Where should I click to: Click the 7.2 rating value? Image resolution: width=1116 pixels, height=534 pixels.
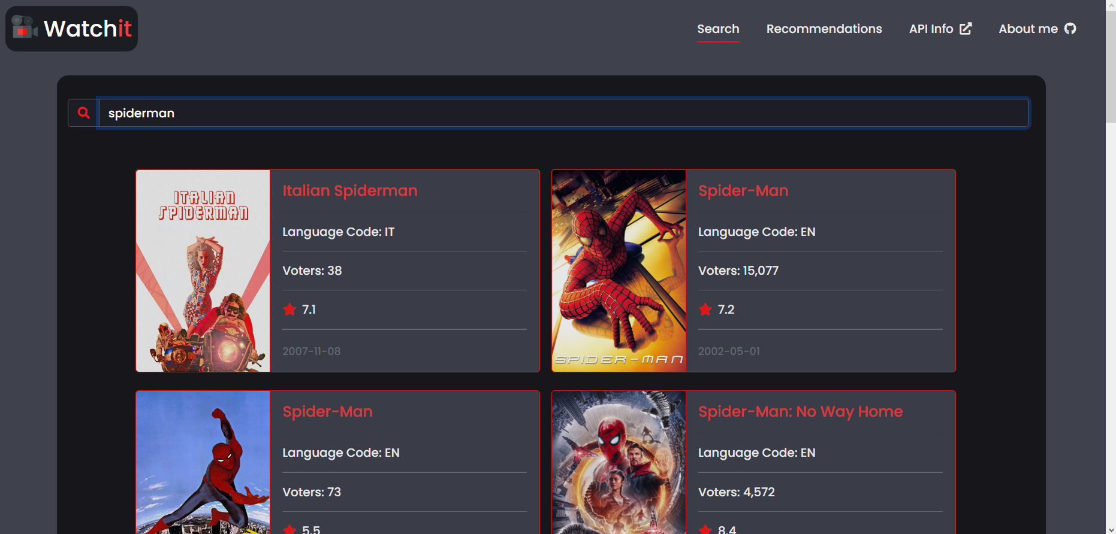point(726,310)
